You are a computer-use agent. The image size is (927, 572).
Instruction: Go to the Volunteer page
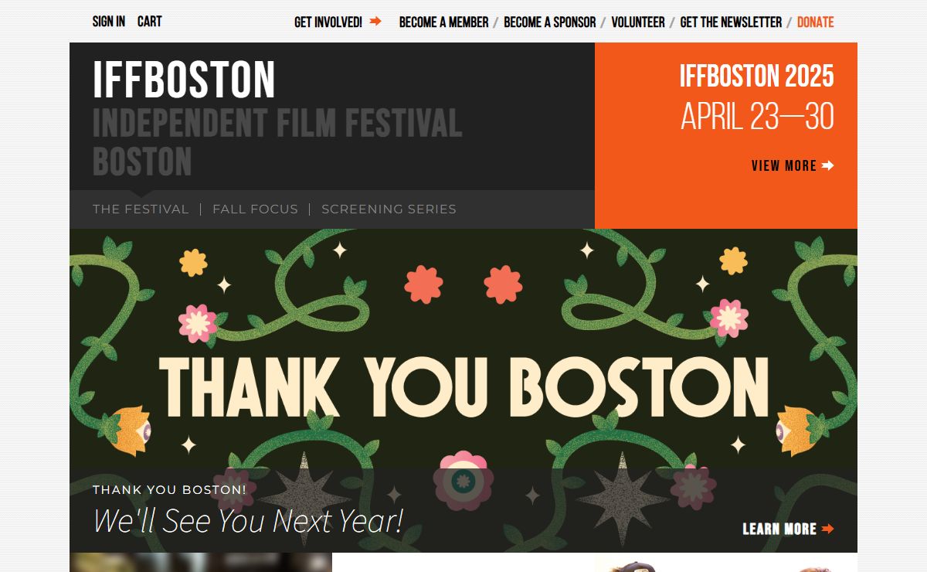[638, 22]
